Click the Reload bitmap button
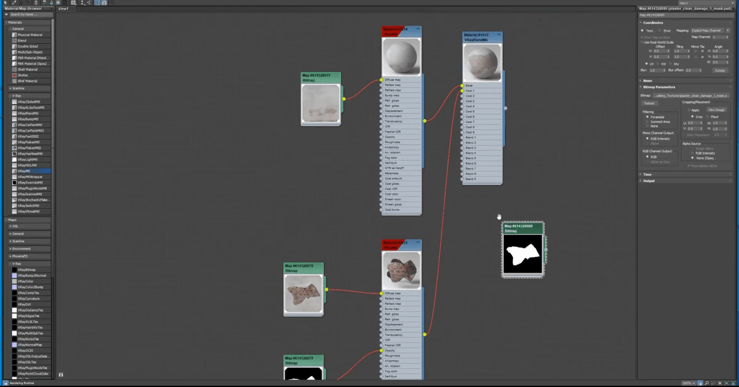The width and height of the screenshot is (739, 387). (x=649, y=103)
